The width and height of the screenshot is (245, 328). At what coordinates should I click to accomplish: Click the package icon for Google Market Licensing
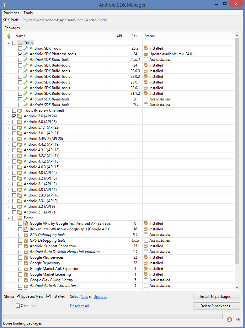tap(26, 274)
